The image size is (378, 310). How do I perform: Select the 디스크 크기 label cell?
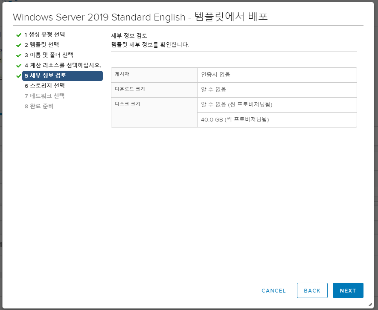click(154, 112)
